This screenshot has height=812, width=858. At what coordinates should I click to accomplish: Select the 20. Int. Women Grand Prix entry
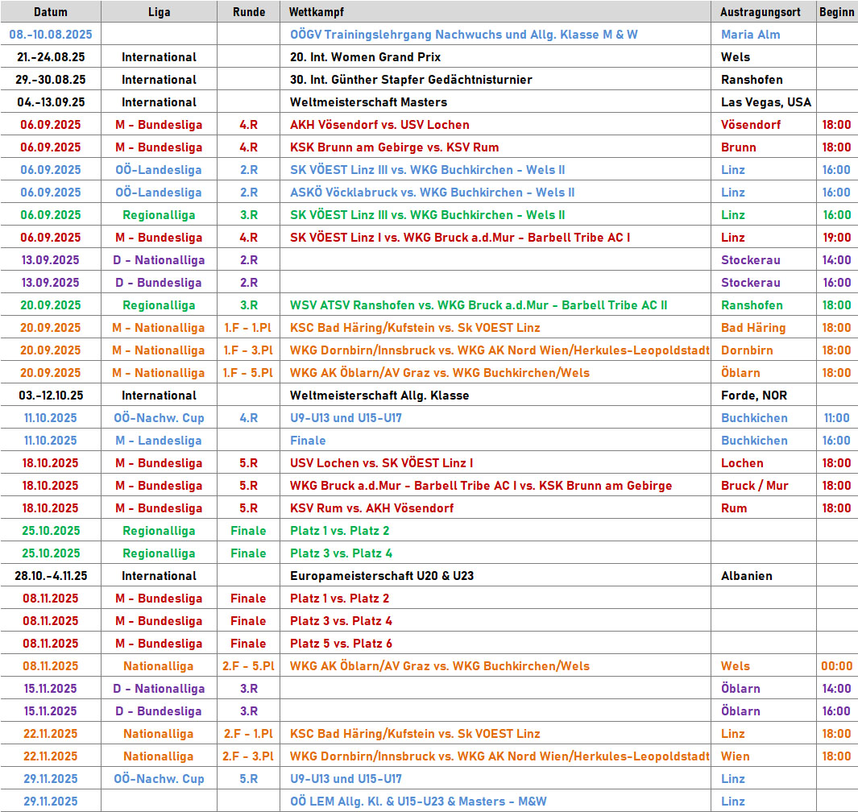pyautogui.click(x=365, y=57)
